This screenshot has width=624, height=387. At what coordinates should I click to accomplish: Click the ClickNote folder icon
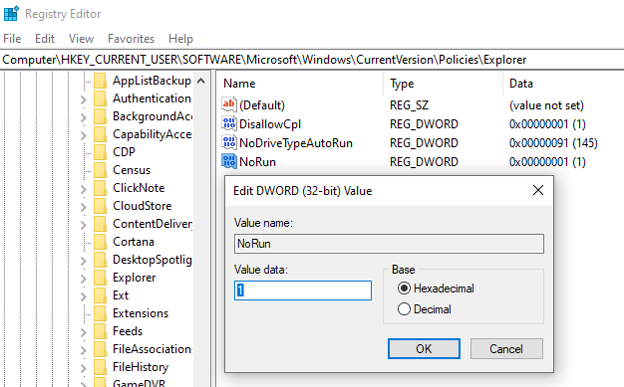(x=101, y=188)
